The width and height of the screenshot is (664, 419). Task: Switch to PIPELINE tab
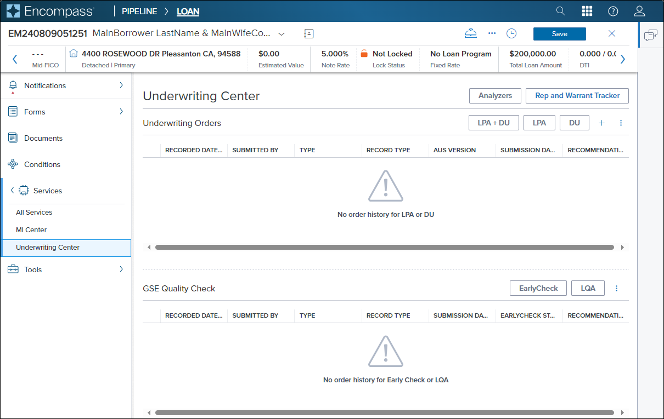(139, 11)
